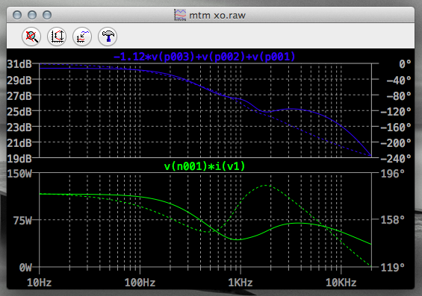Click the window close button

(17, 15)
